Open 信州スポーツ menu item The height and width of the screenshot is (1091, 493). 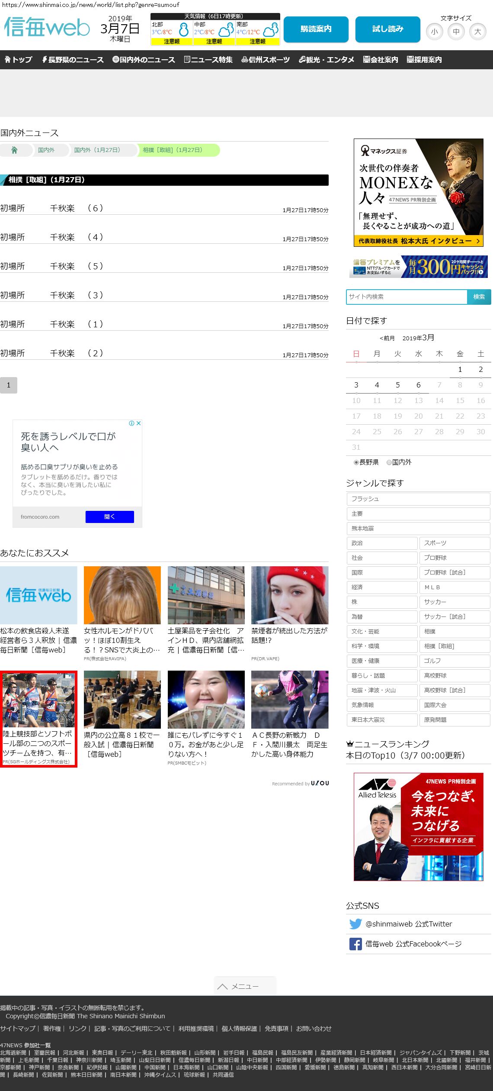point(266,60)
